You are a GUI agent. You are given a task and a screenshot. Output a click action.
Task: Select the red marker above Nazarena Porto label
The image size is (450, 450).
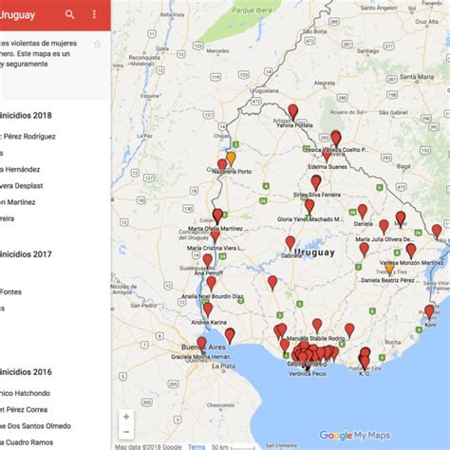(222, 165)
